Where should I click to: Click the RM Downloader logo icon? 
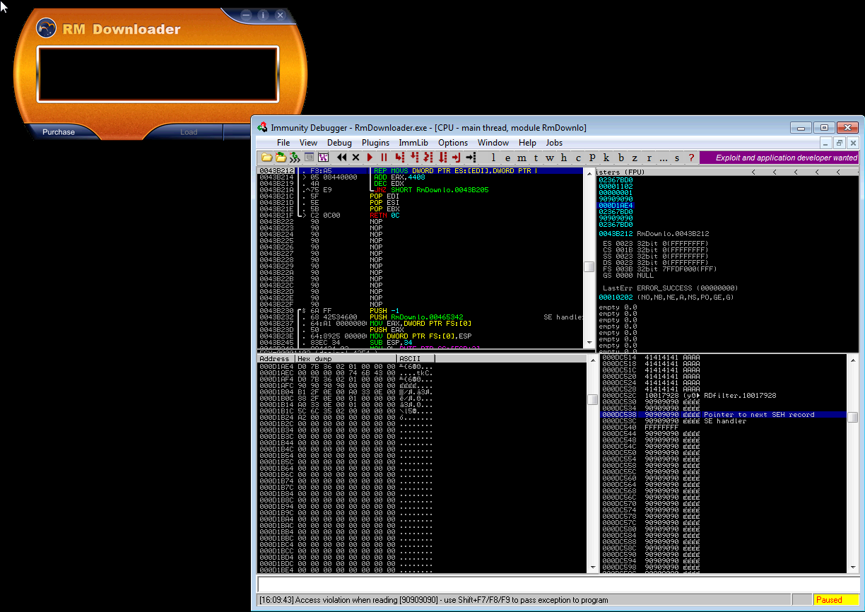(46, 29)
